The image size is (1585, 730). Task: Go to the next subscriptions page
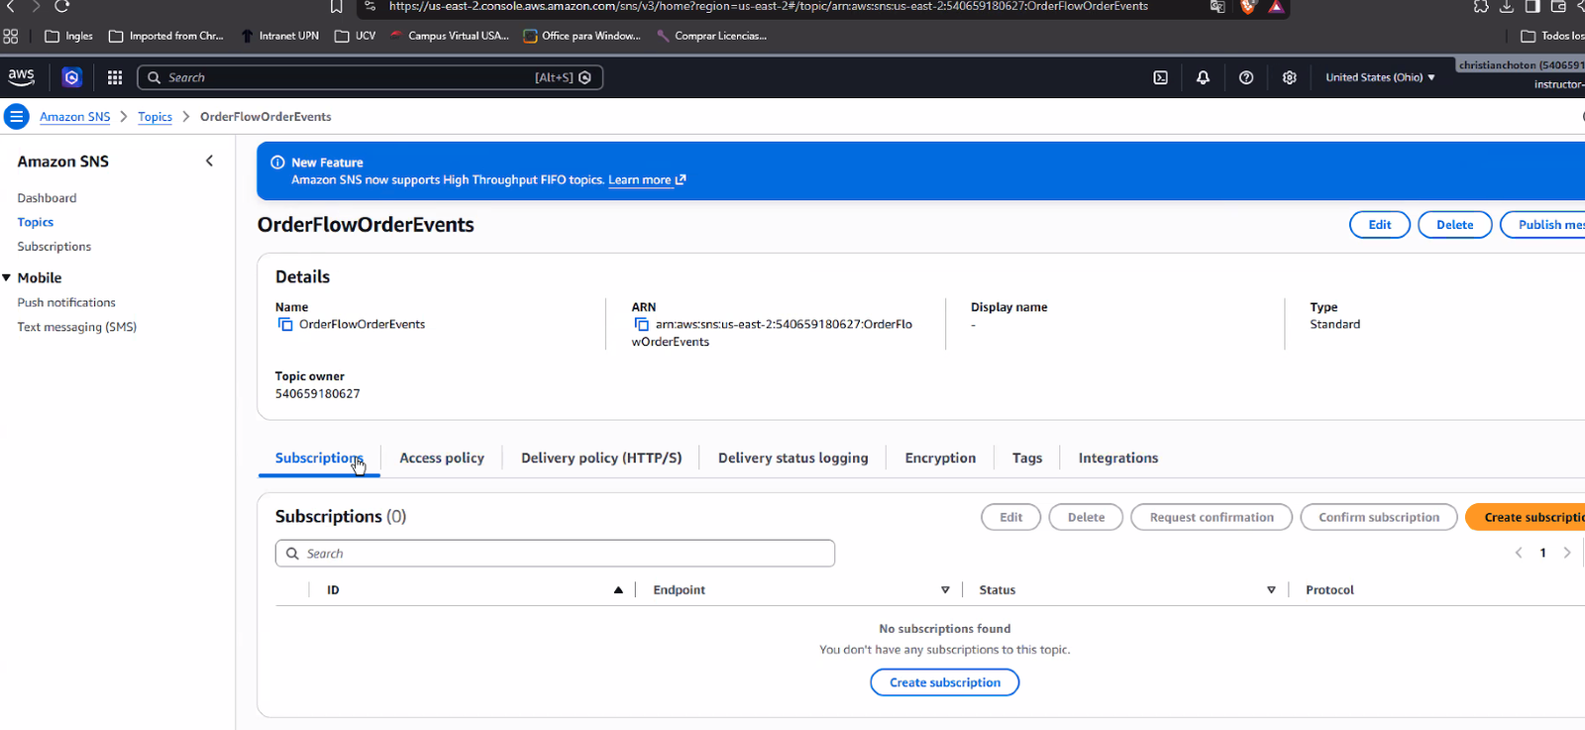pos(1567,553)
